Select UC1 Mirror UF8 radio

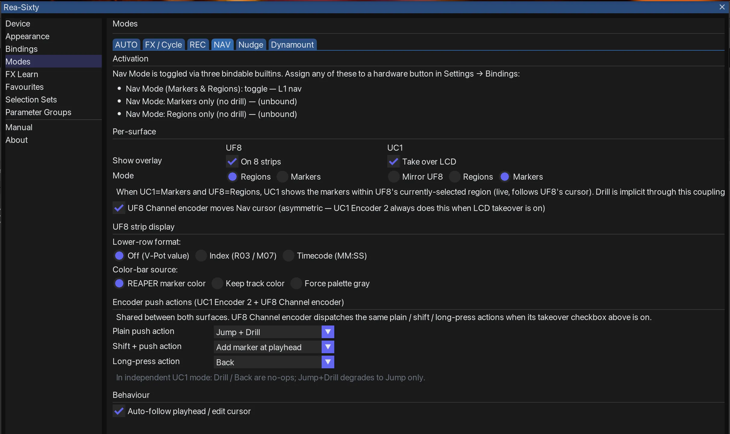coord(393,177)
